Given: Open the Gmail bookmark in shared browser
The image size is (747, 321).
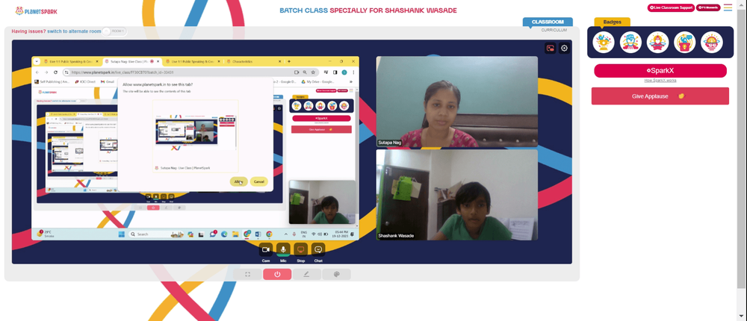Looking at the screenshot, I should point(107,81).
